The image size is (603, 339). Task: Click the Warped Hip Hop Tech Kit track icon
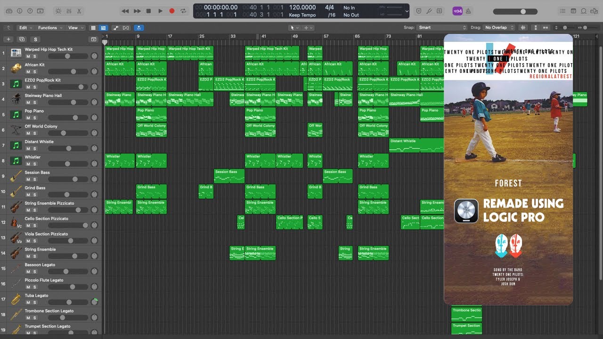[16, 53]
